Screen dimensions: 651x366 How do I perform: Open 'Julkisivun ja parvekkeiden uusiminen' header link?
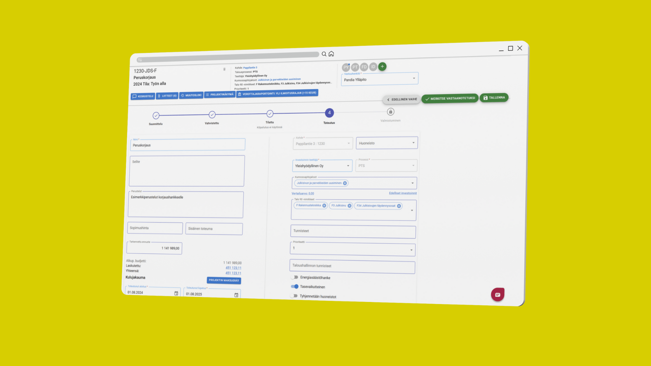tap(279, 80)
